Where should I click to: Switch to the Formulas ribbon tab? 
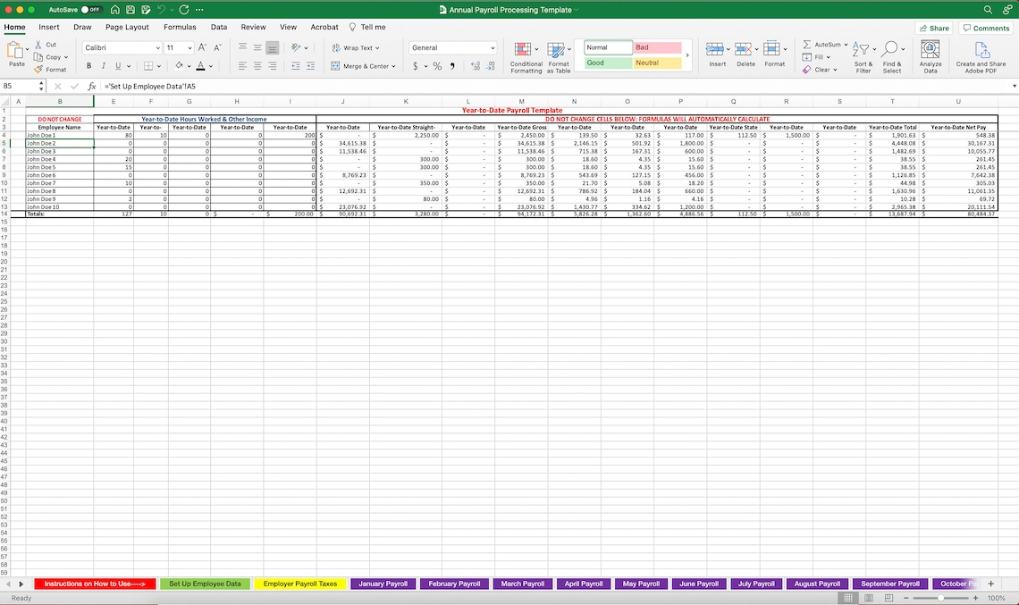point(179,27)
